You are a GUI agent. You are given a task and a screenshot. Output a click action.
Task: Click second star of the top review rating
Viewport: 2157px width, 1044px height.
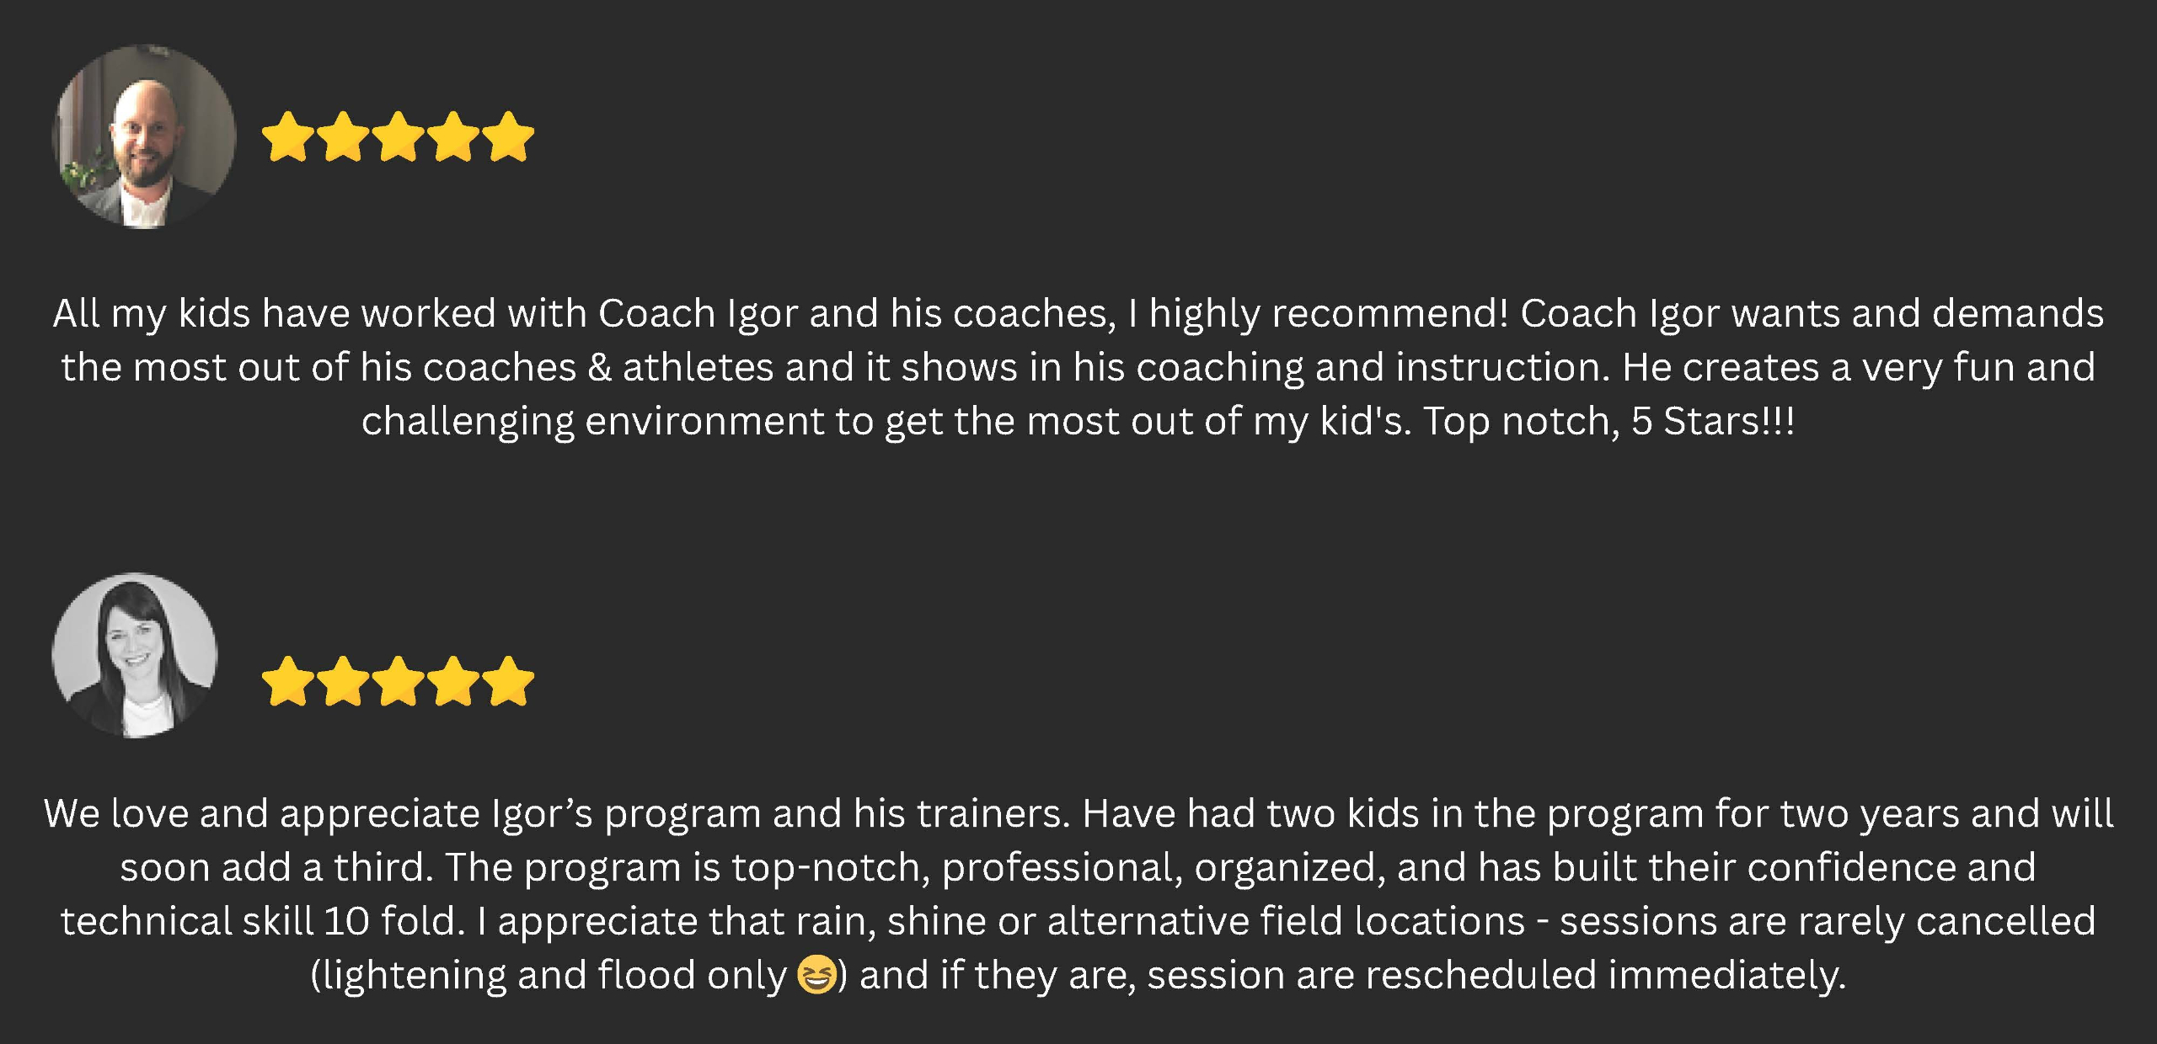tap(343, 136)
